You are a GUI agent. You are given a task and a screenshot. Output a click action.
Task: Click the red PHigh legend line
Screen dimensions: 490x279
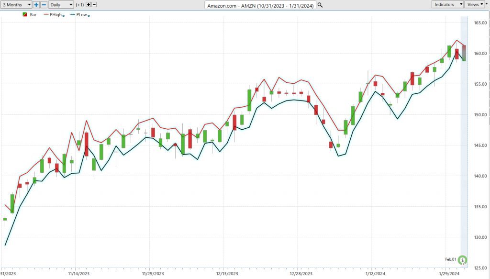(x=46, y=15)
